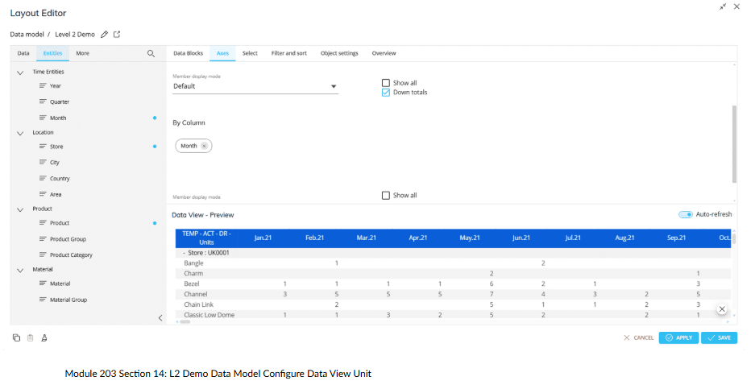The height and width of the screenshot is (385, 755).
Task: Open the Axes tab
Action: coord(222,53)
